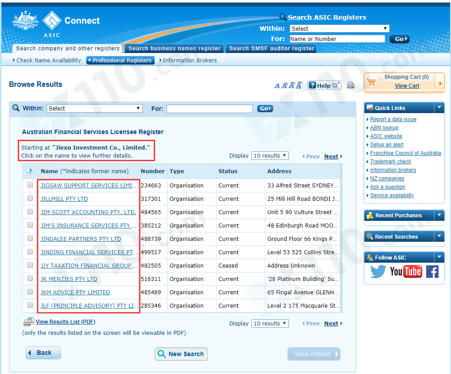Open Information Brokers menu
The width and height of the screenshot is (451, 374).
[188, 60]
